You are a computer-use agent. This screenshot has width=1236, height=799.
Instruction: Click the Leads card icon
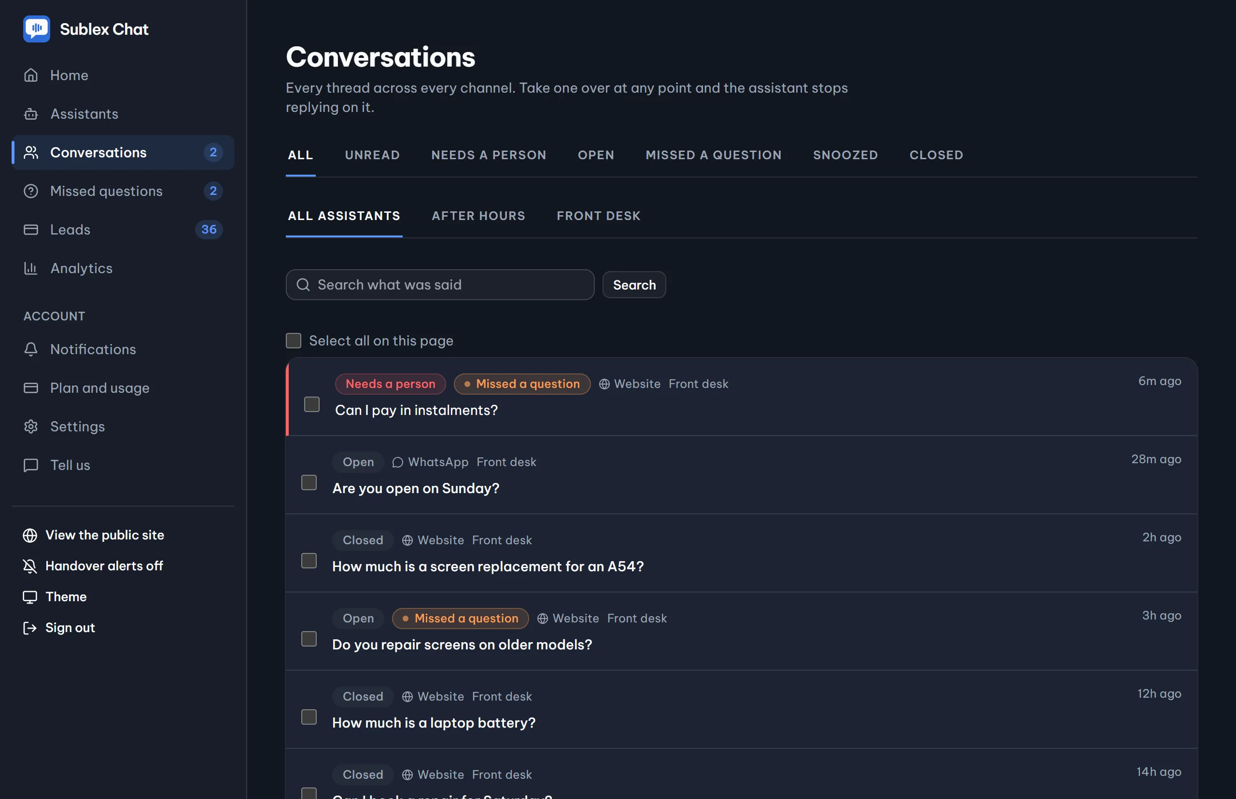[x=30, y=229]
